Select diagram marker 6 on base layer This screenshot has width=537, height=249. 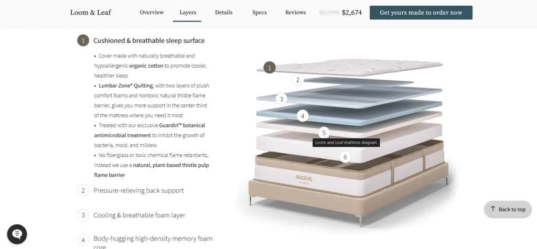(x=345, y=157)
